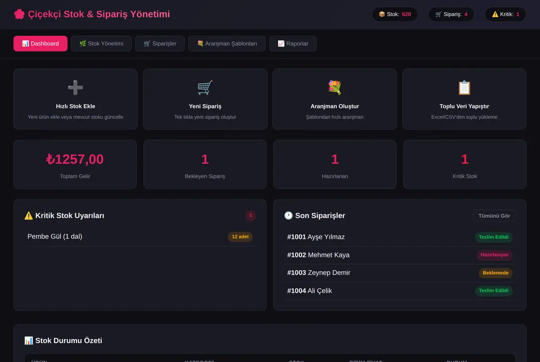Click the Bekleyen Sipariş stat label
Image resolution: width=540 pixels, height=362 pixels.
(205, 177)
